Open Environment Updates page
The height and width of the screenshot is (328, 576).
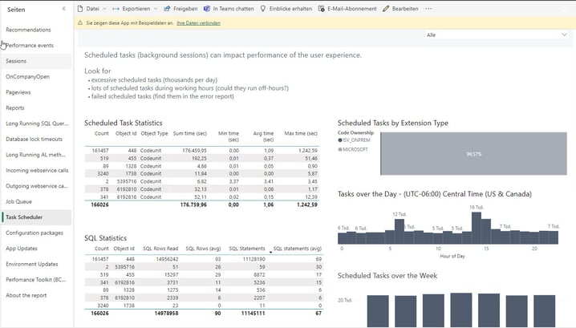[32, 264]
